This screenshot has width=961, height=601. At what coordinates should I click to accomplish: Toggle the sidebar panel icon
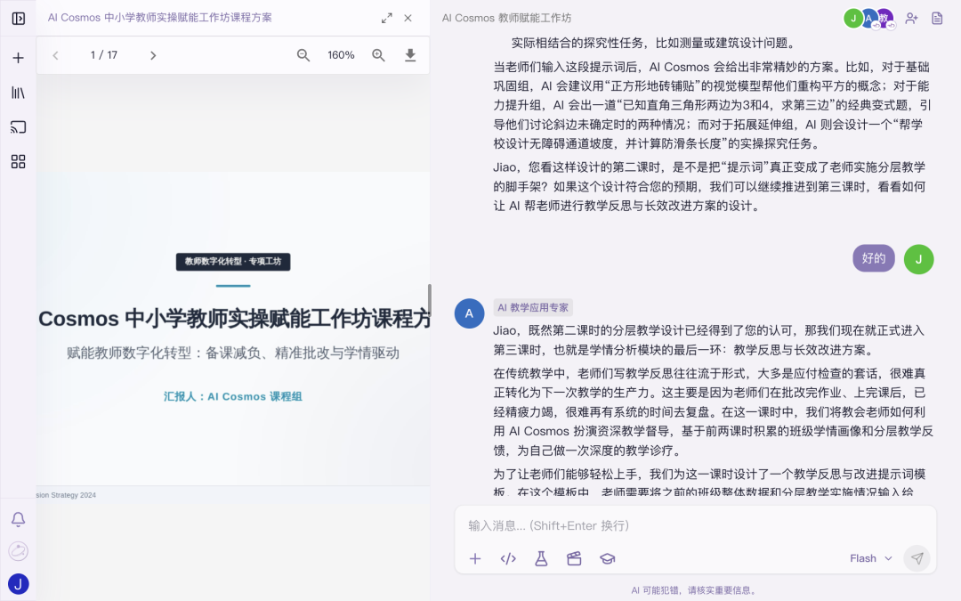pos(19,19)
